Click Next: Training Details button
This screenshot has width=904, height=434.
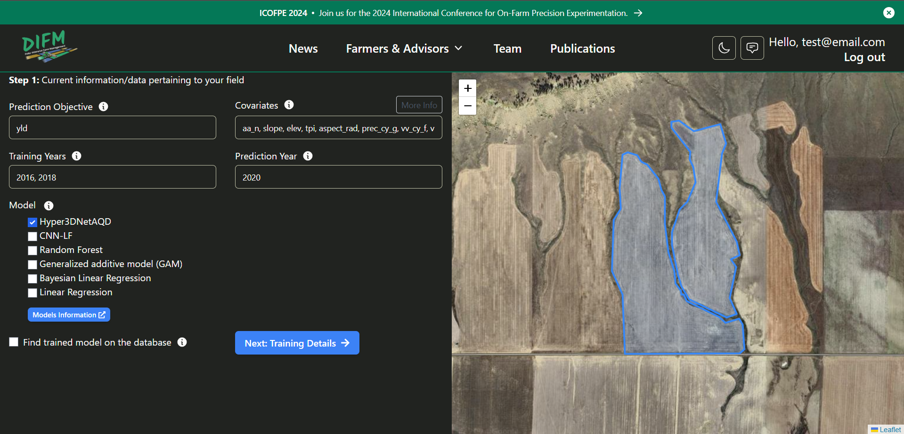297,343
